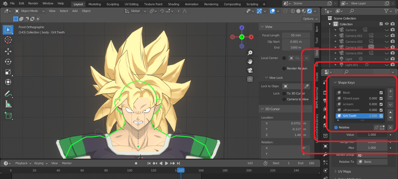Open Global transform orientation dropdown
The width and height of the screenshot is (398, 179).
click(135, 11)
